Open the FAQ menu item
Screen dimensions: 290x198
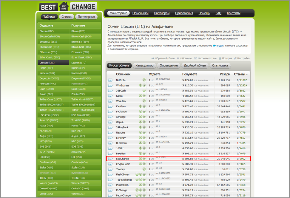coord(218,13)
